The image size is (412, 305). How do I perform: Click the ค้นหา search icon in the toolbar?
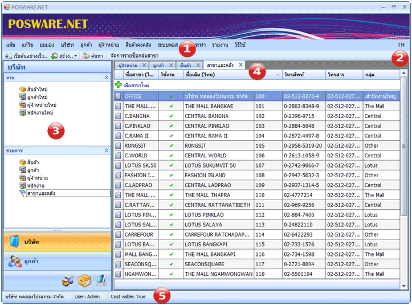[85, 56]
